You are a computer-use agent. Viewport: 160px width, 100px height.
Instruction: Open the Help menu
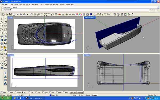coord(73,5)
